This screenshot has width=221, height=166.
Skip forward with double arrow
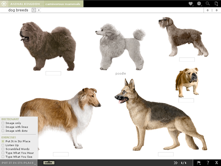click(176, 163)
